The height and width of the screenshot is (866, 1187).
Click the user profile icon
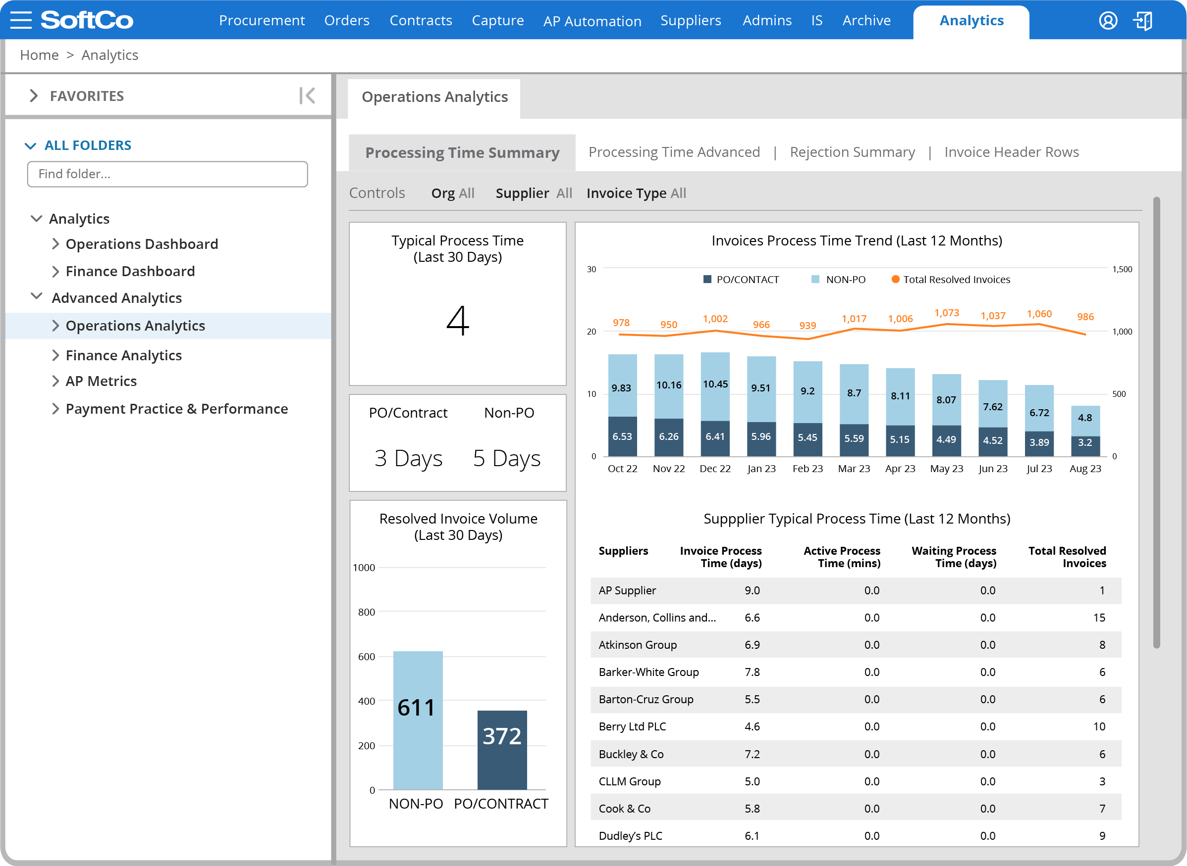pos(1108,20)
